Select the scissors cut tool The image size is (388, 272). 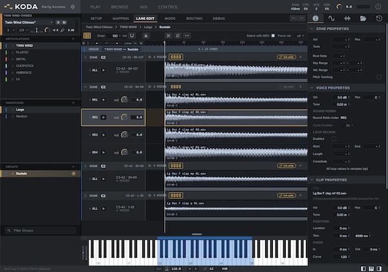[x=169, y=36]
